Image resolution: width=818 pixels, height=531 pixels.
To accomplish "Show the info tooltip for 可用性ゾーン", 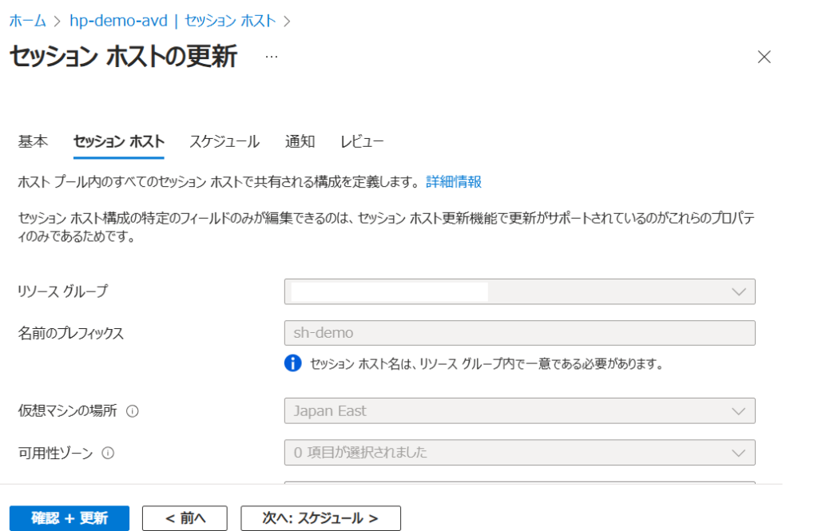I will click(x=108, y=453).
